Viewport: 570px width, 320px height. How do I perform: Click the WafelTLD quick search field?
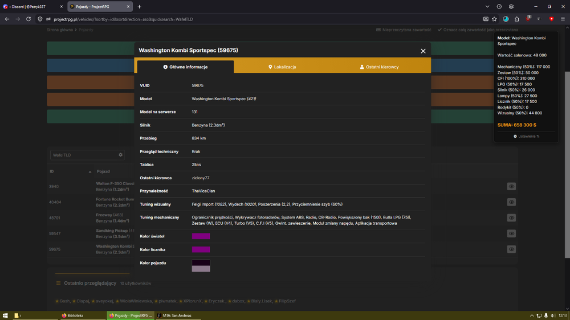(x=84, y=155)
